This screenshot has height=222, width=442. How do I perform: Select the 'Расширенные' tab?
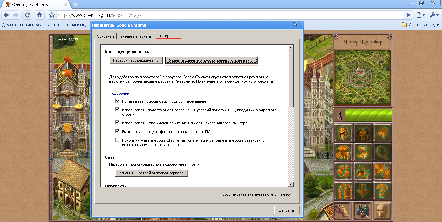click(169, 36)
